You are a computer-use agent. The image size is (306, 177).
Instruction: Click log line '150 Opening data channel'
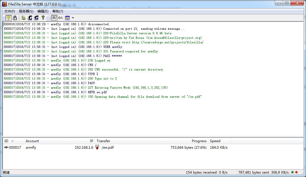click(x=103, y=97)
